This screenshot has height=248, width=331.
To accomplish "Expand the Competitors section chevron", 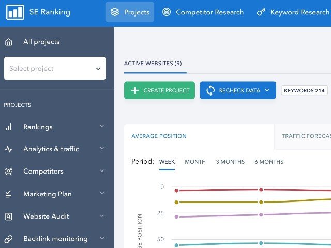I will point(102,171).
